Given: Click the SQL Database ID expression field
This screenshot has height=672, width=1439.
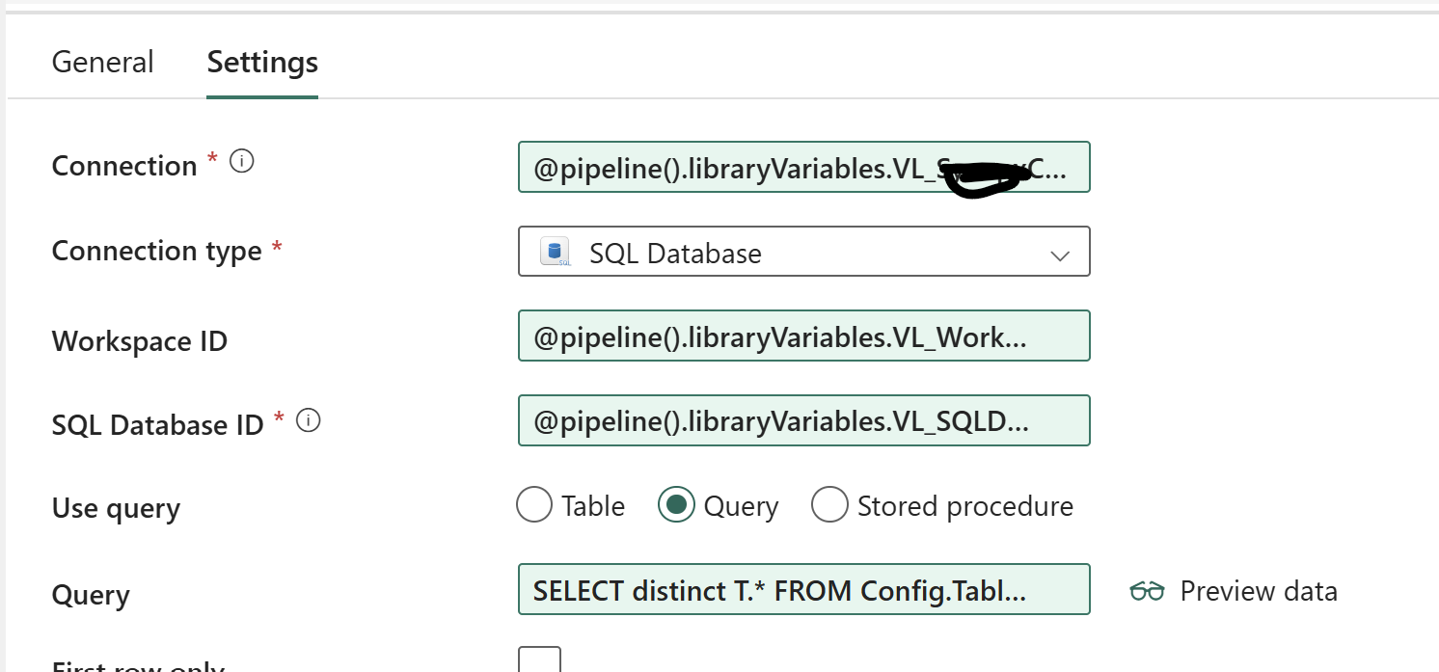Looking at the screenshot, I should tap(804, 420).
